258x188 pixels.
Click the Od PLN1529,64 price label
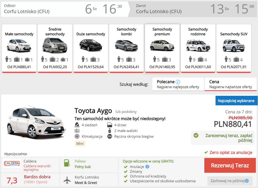click(91, 67)
